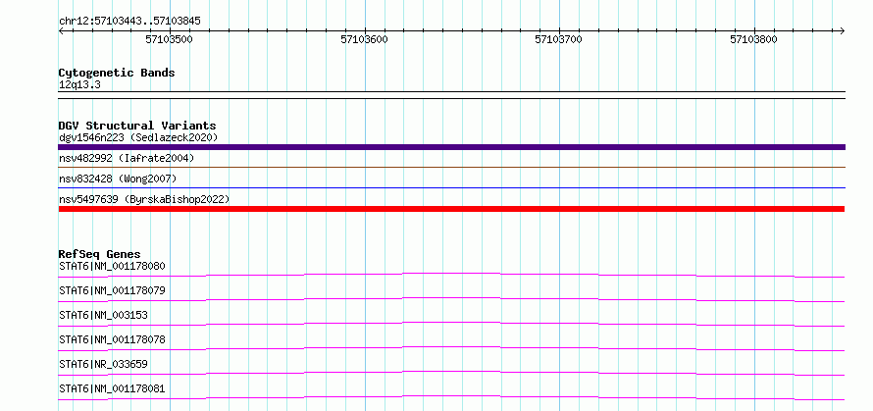Open the RefSeq Genes track title
873x411 pixels.
click(100, 254)
